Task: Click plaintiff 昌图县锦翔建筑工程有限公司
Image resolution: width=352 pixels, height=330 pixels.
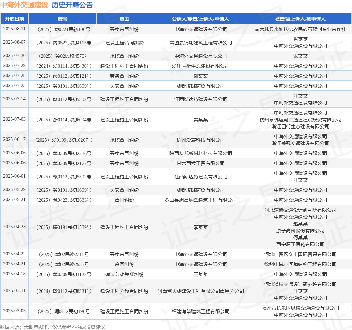Action: pyautogui.click(x=201, y=43)
